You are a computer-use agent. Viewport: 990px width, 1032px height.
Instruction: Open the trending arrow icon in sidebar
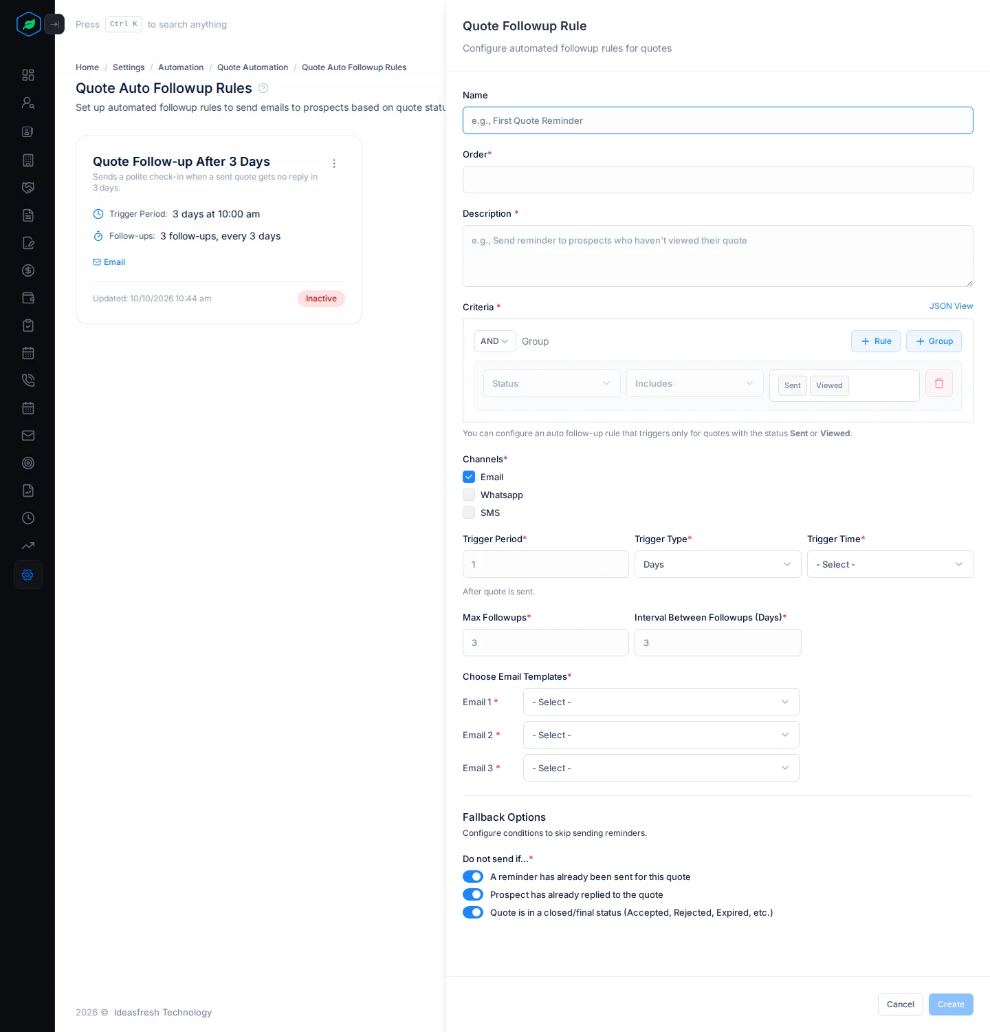28,546
